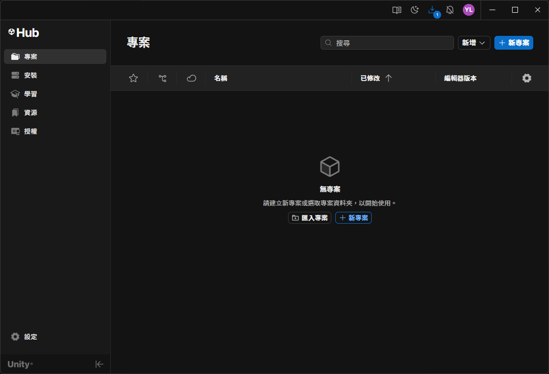Open the project list column settings gear

[x=527, y=78]
